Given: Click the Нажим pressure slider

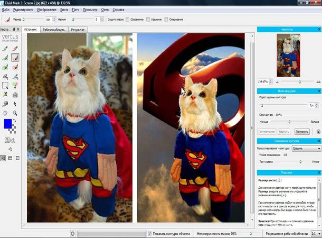Looking at the screenshot, I should pos(82,20).
